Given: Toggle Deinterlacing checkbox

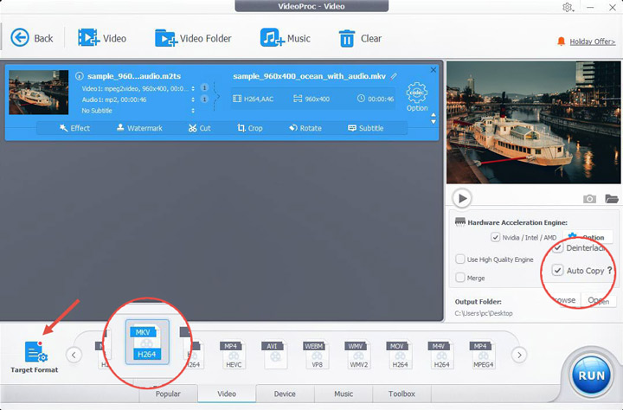Looking at the screenshot, I should pyautogui.click(x=557, y=247).
